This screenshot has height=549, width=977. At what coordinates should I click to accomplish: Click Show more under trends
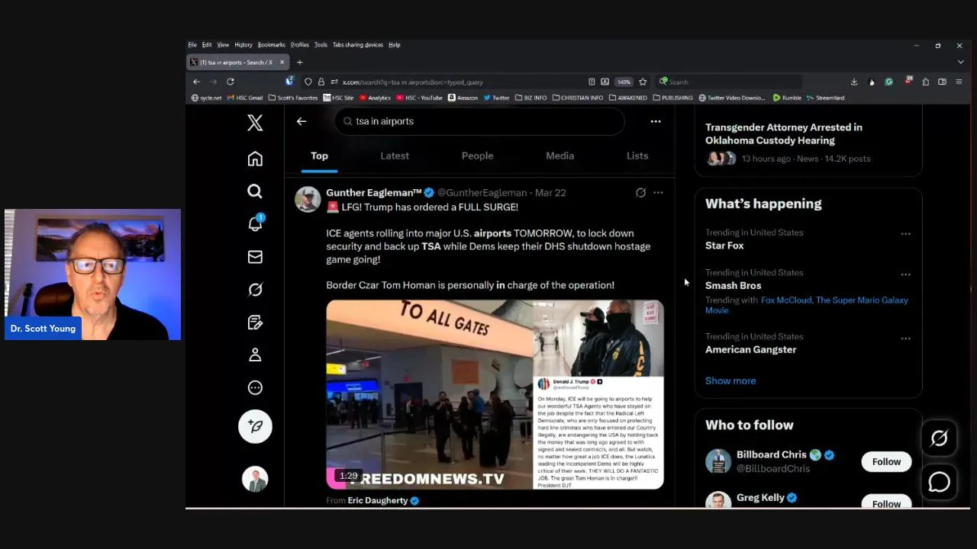pyautogui.click(x=730, y=380)
